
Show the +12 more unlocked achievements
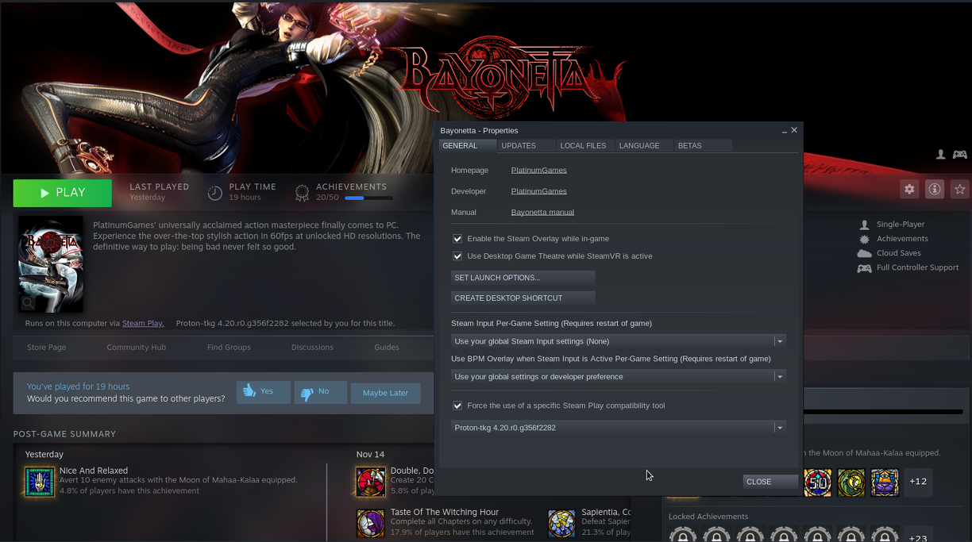pos(918,482)
